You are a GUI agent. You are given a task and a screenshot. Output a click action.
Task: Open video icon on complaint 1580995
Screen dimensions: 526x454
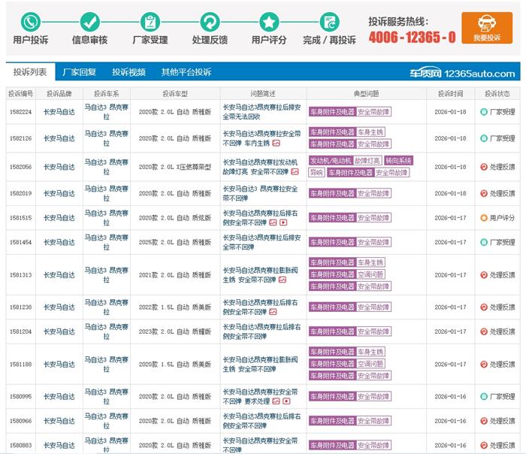[x=287, y=401]
